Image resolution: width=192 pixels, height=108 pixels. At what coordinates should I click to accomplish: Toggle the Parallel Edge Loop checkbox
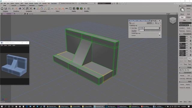(160, 33)
